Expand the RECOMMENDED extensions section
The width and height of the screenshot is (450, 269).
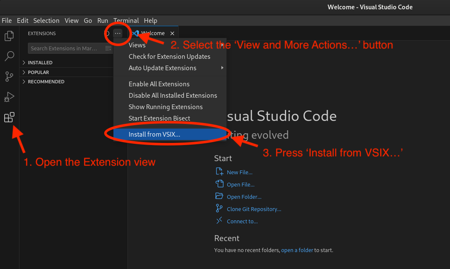click(x=66, y=82)
